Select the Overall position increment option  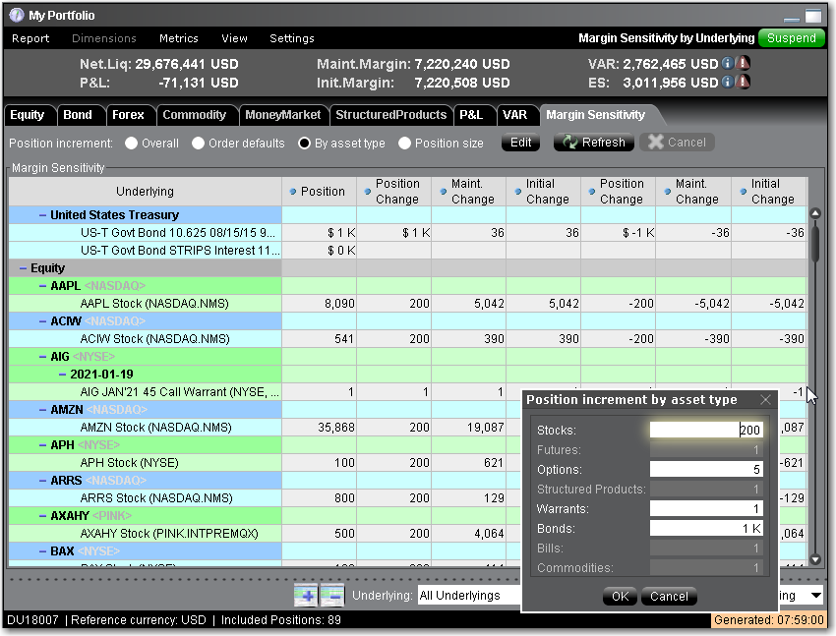pyautogui.click(x=132, y=144)
